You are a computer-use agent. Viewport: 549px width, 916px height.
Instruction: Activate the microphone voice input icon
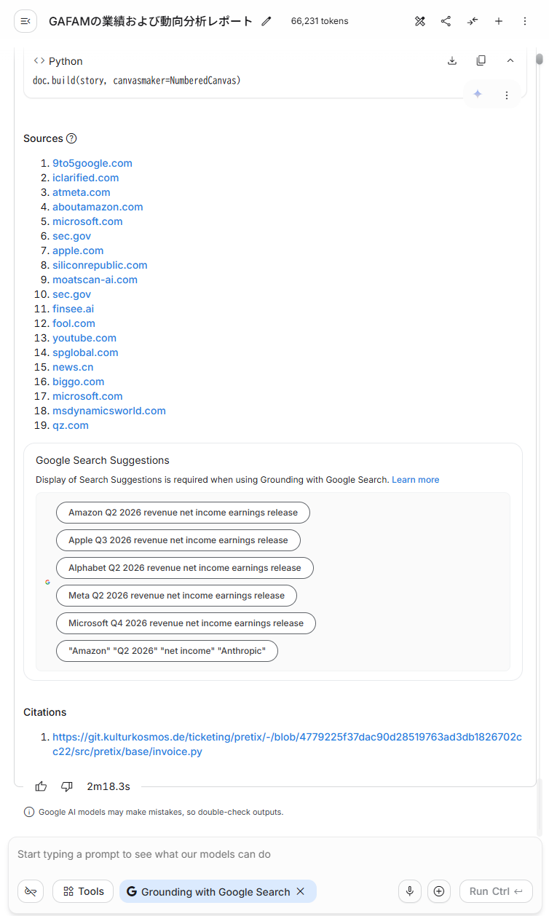410,891
